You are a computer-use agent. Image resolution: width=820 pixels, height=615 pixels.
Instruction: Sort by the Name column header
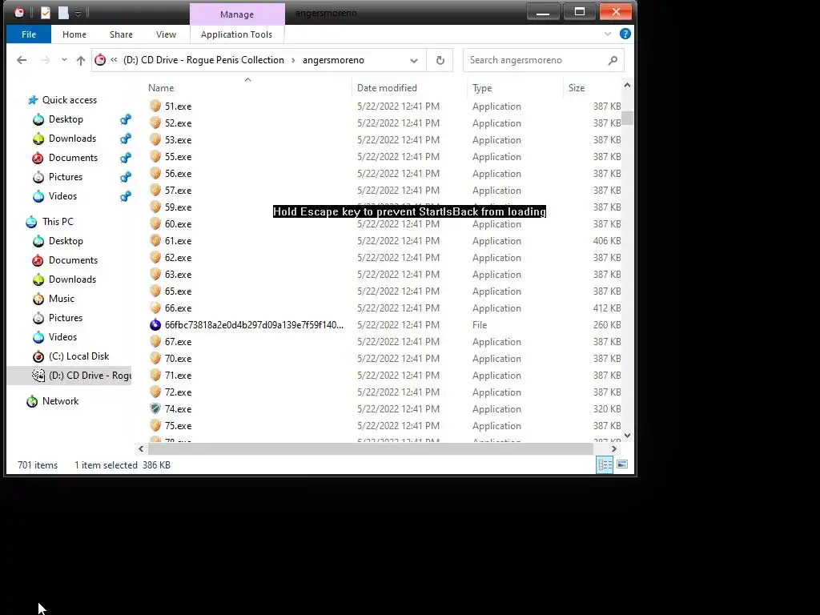tap(160, 88)
